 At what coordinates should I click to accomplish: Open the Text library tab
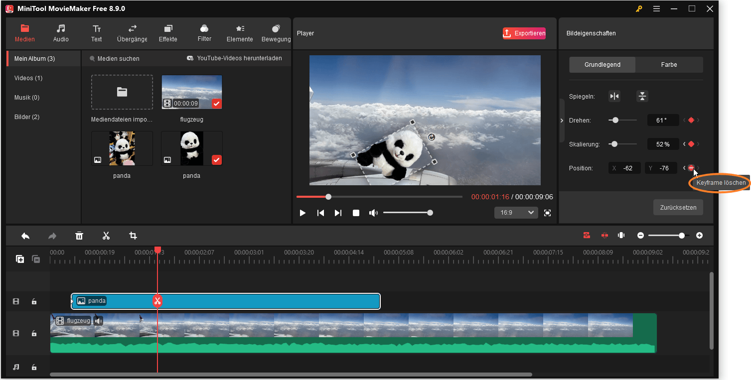click(x=97, y=33)
